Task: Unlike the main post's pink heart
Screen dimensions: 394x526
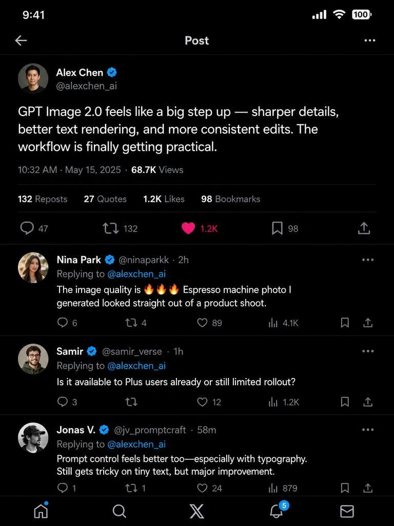Action: (x=188, y=229)
